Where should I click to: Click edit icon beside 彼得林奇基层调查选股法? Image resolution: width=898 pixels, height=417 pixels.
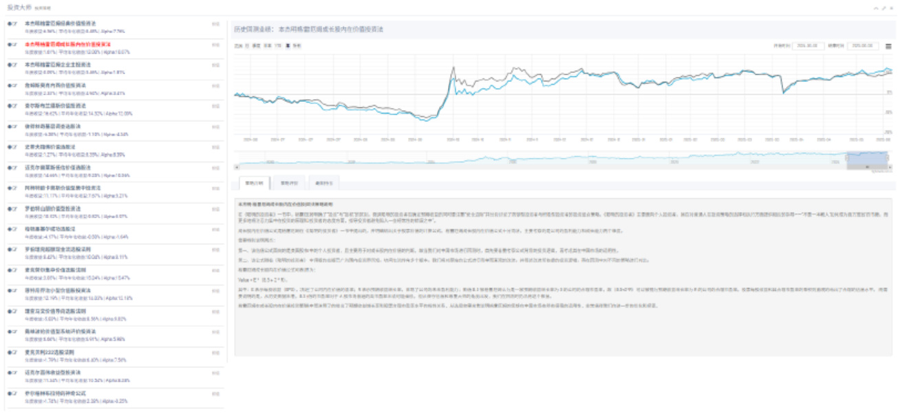pos(14,127)
